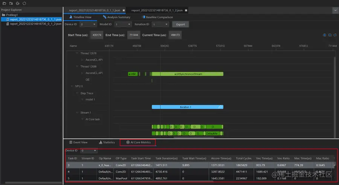Click the refresh toolbar icon
Image resolution: width=339 pixels, height=185 pixels.
pos(24,3)
